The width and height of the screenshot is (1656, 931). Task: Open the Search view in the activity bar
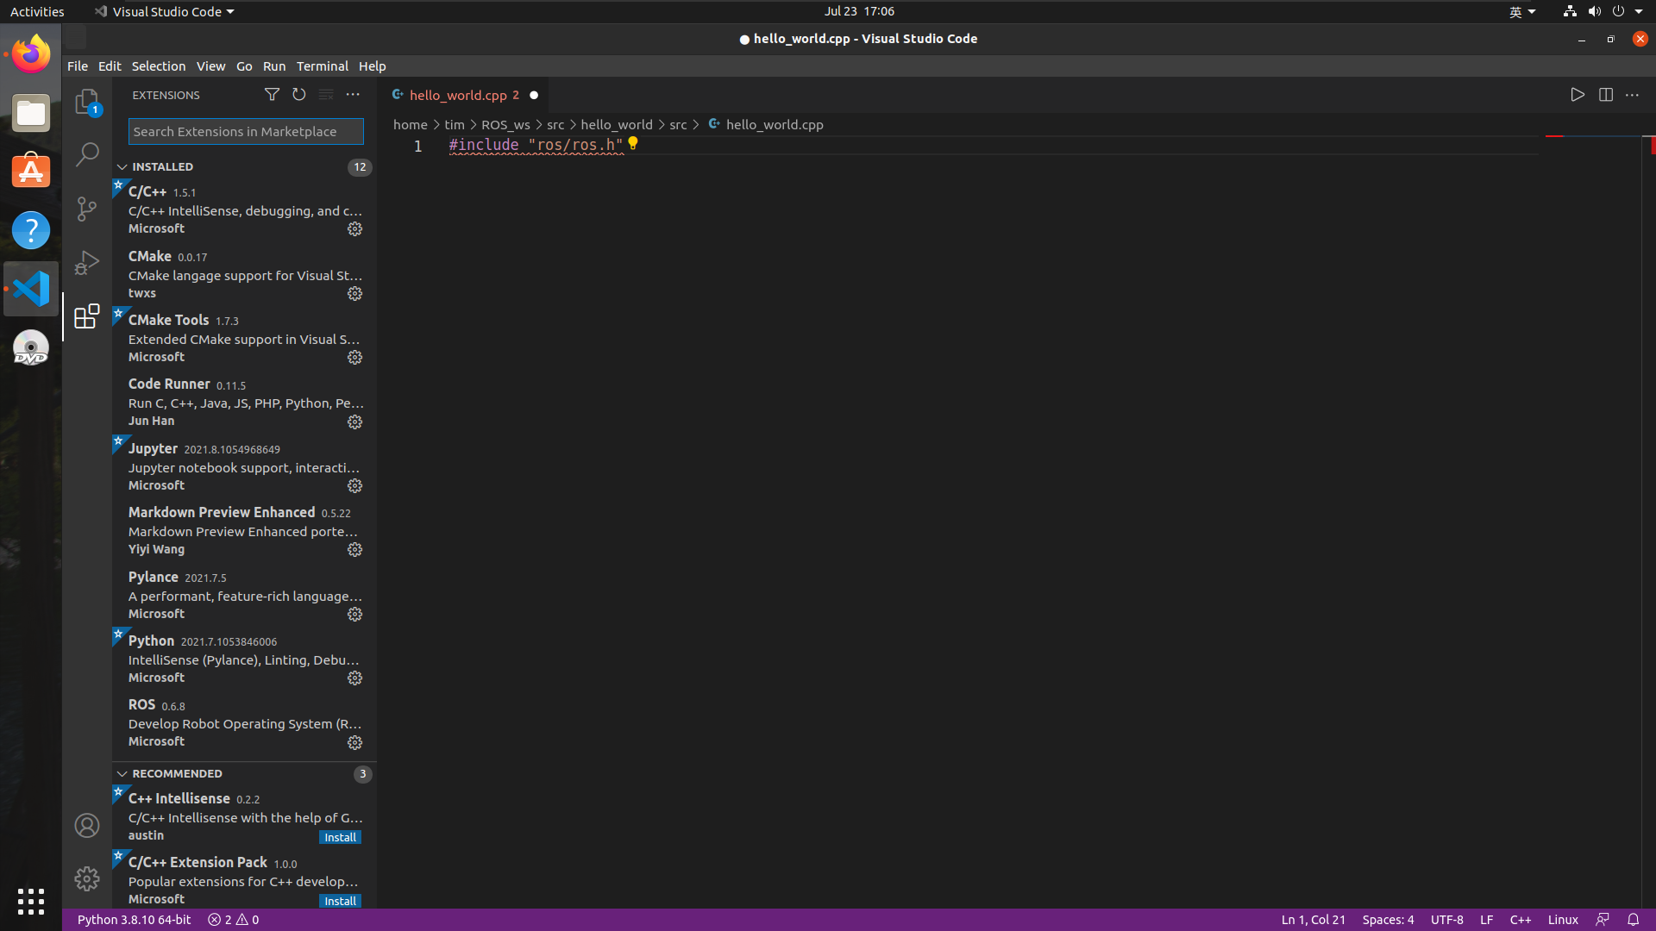coord(87,155)
